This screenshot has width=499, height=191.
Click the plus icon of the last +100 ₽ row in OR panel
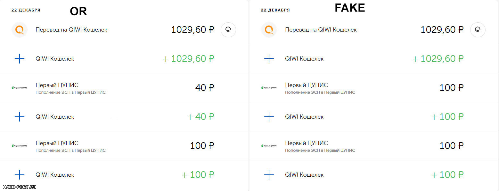click(20, 175)
